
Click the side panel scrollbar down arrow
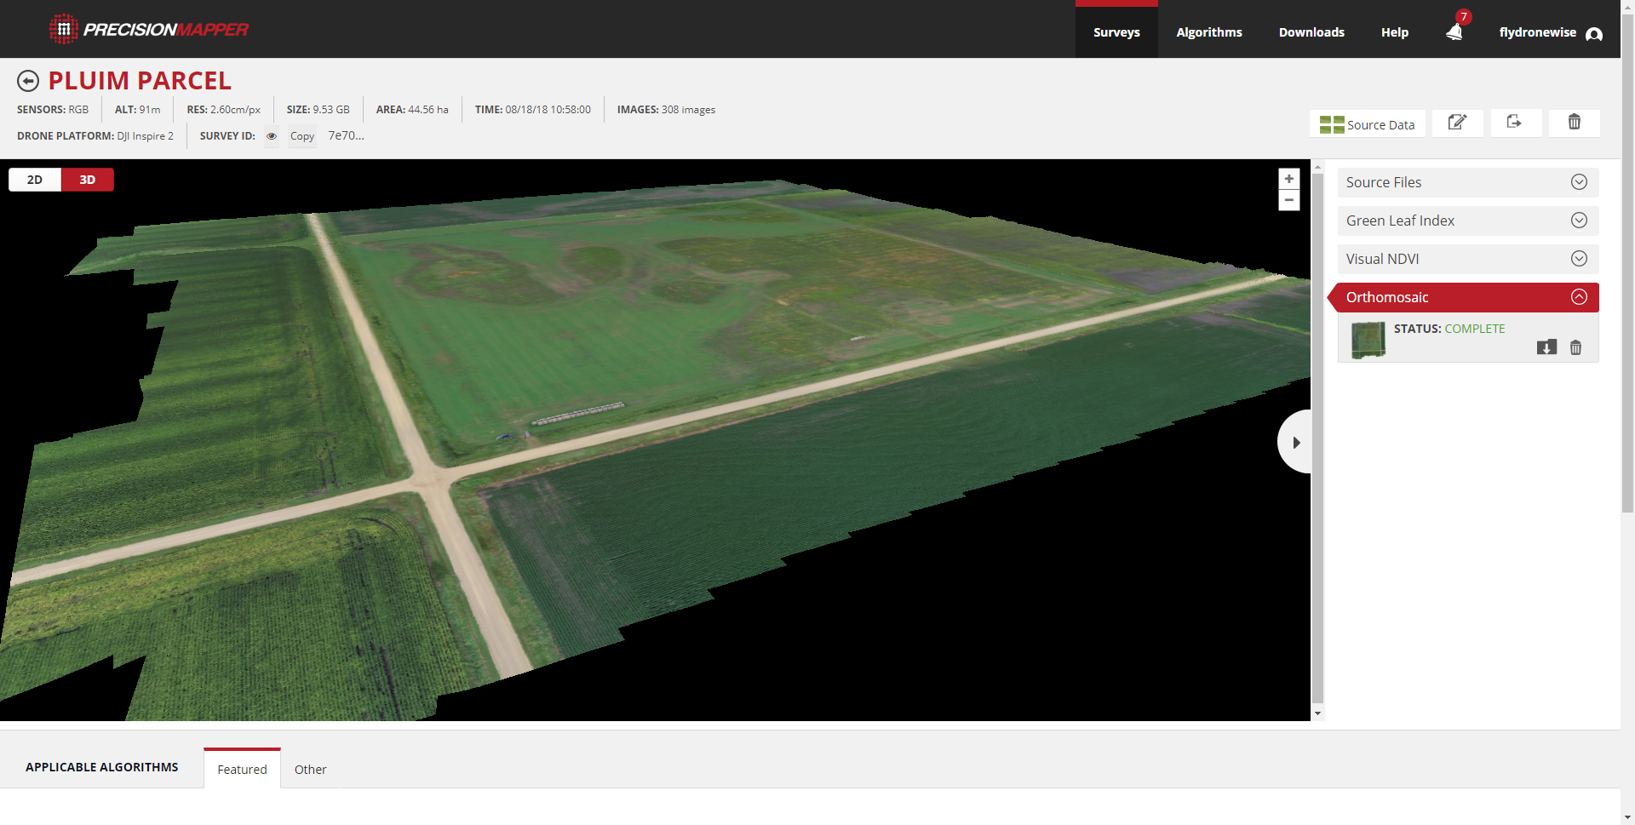pyautogui.click(x=1318, y=713)
